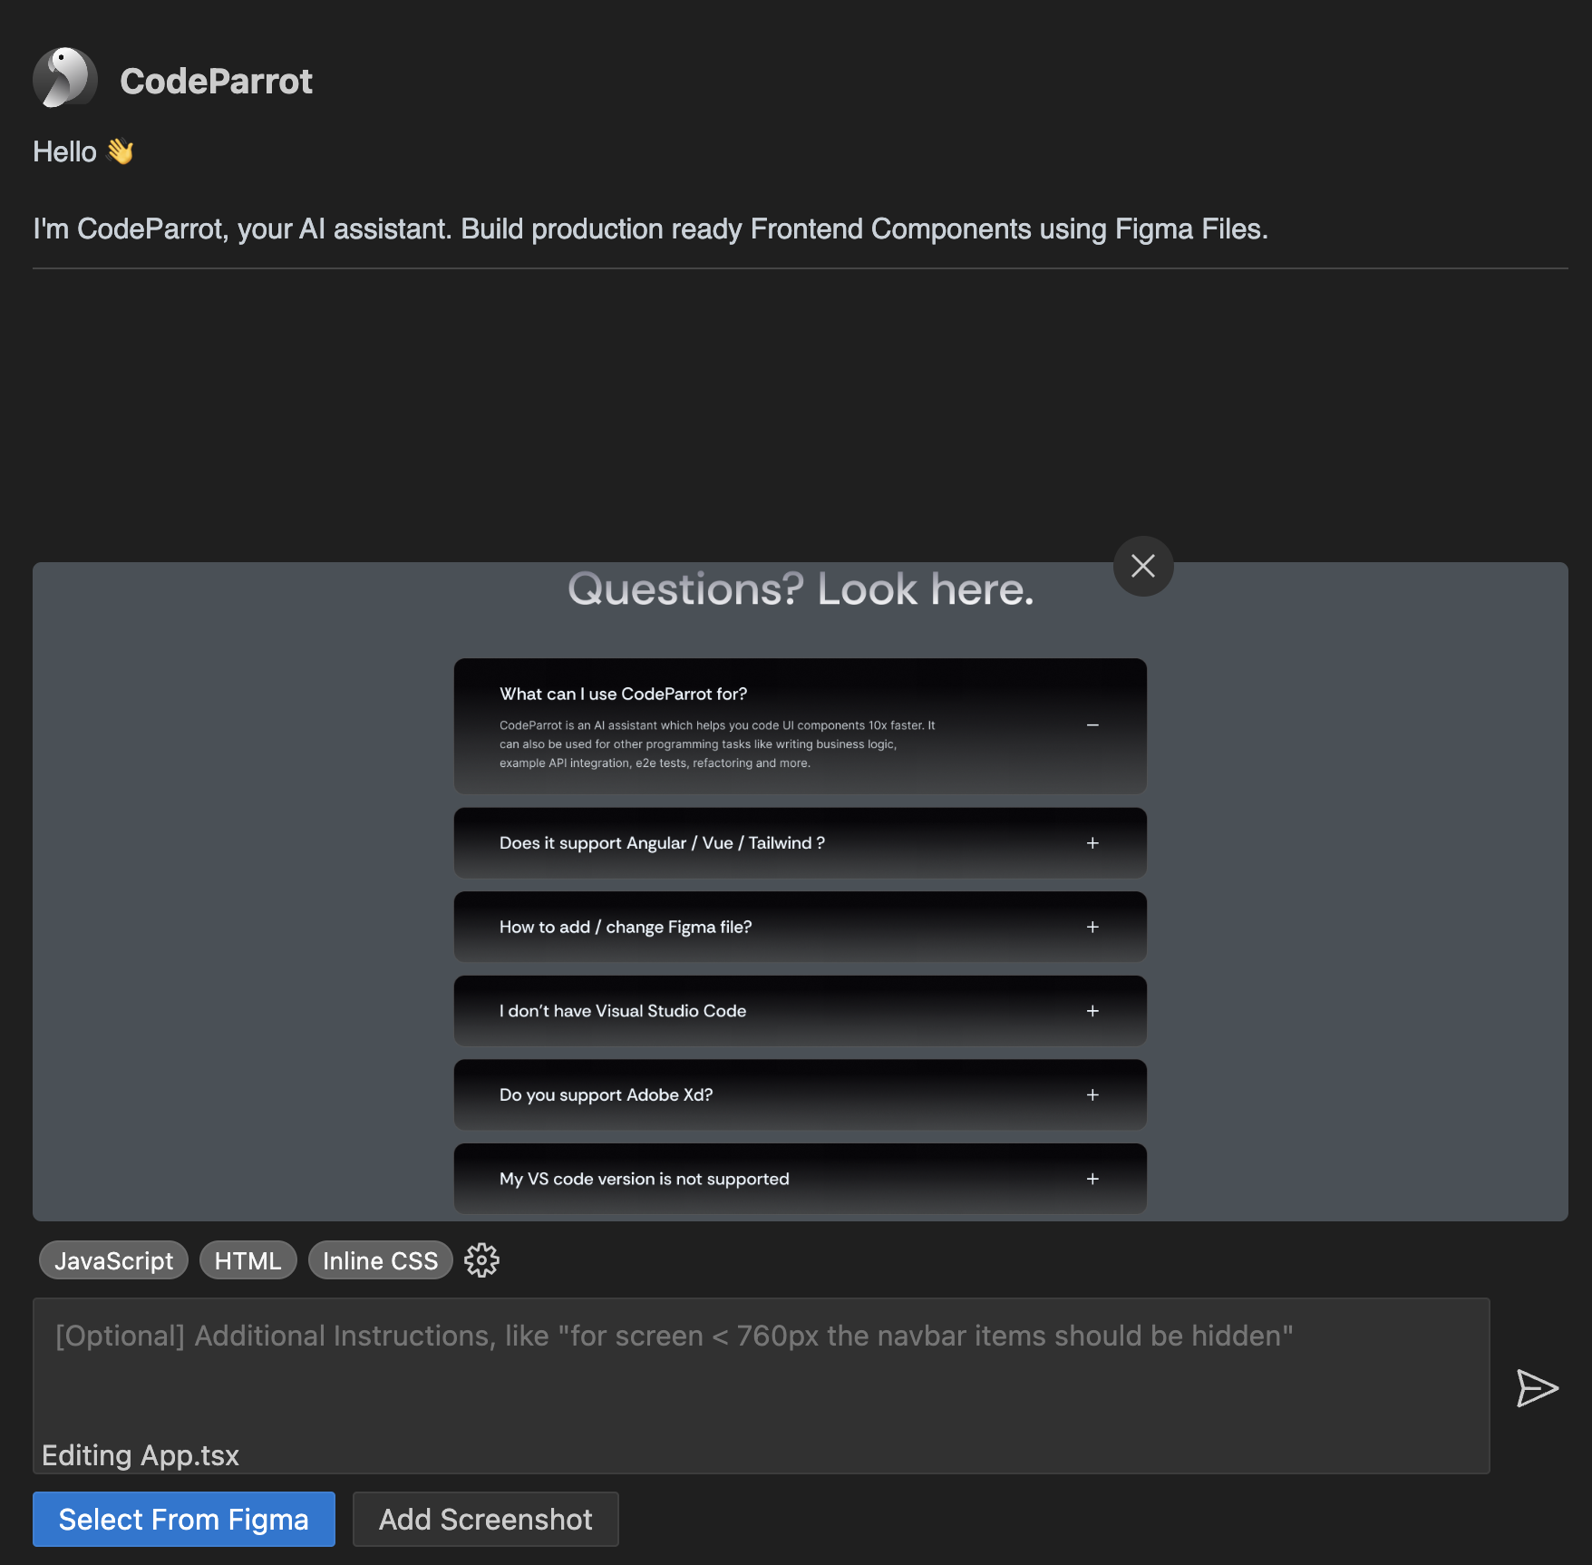The image size is (1592, 1565).
Task: Open settings via the gear icon
Action: (481, 1260)
